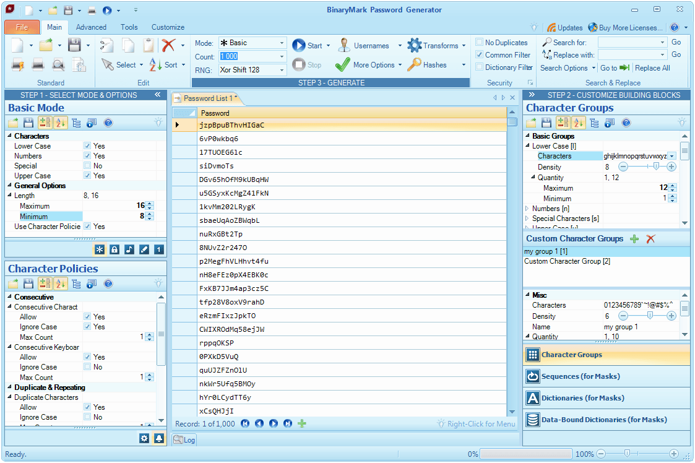Screen dimensions: 695x463
Task: Click the red Delete X icon in Edit group
Action: (x=168, y=45)
